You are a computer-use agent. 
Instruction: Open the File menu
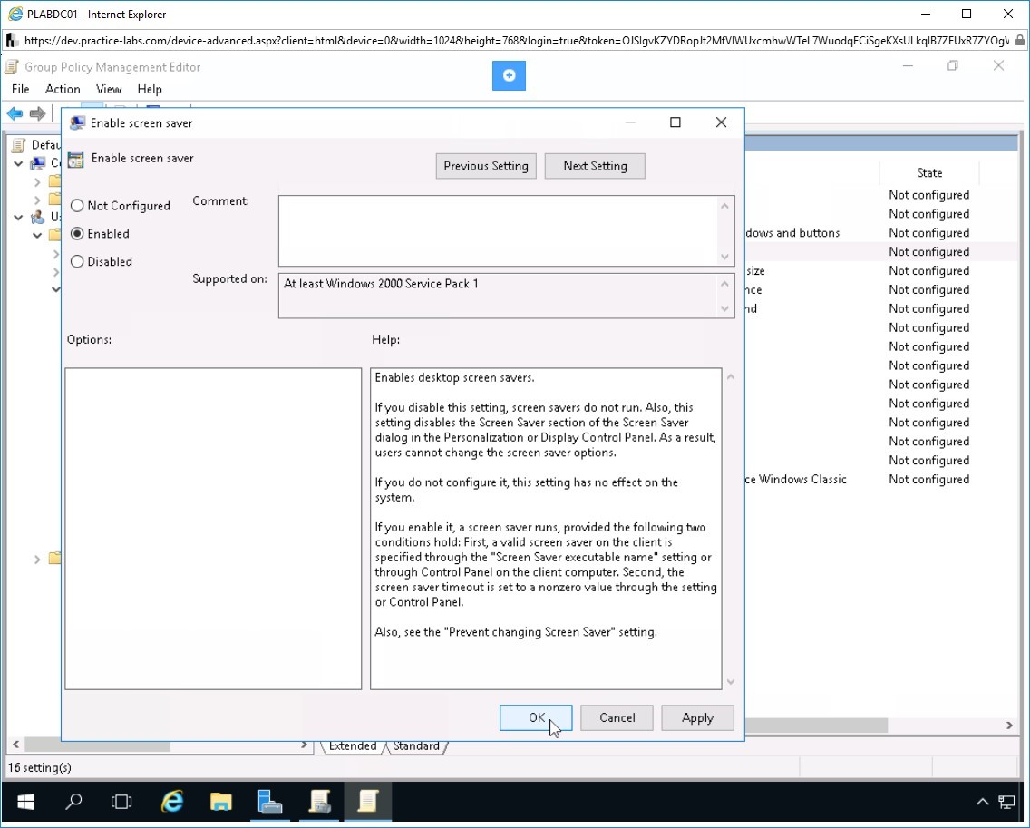pos(20,90)
